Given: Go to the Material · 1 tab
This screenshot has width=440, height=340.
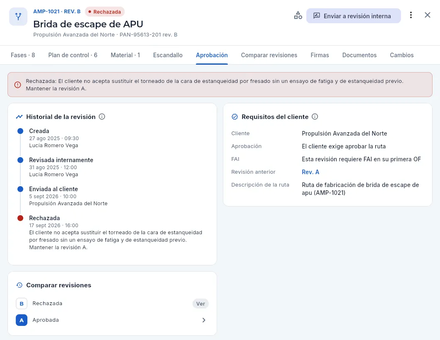Looking at the screenshot, I should (125, 55).
